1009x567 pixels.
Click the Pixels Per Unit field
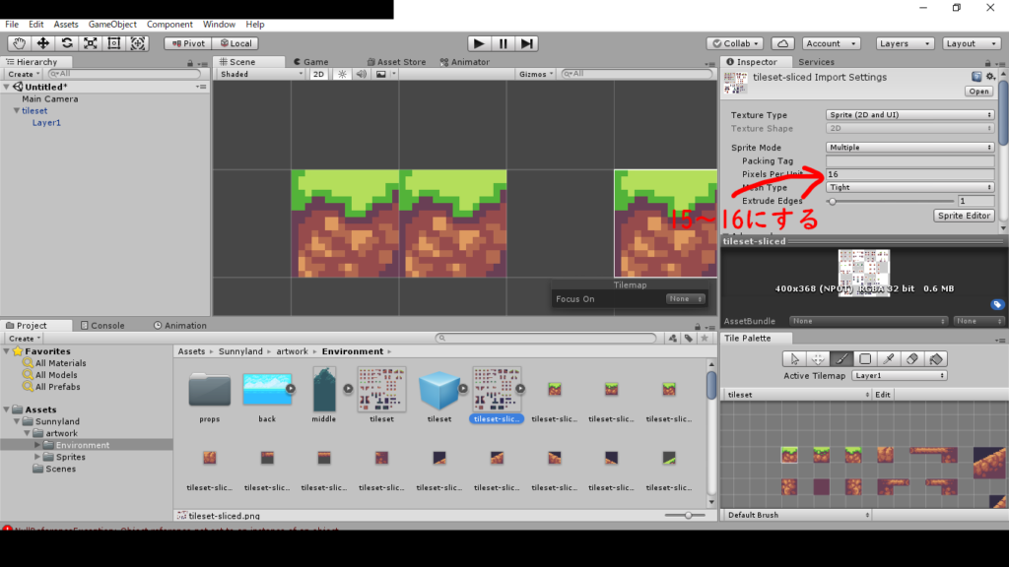[x=909, y=174]
